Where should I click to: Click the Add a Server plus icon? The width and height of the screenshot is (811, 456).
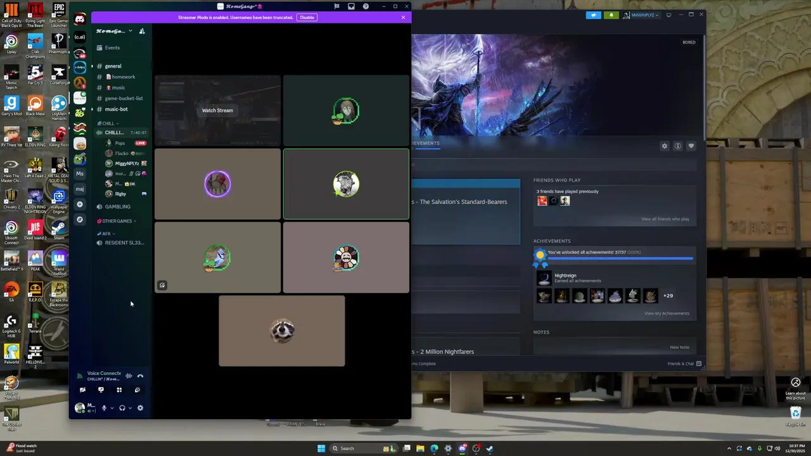[x=80, y=204]
